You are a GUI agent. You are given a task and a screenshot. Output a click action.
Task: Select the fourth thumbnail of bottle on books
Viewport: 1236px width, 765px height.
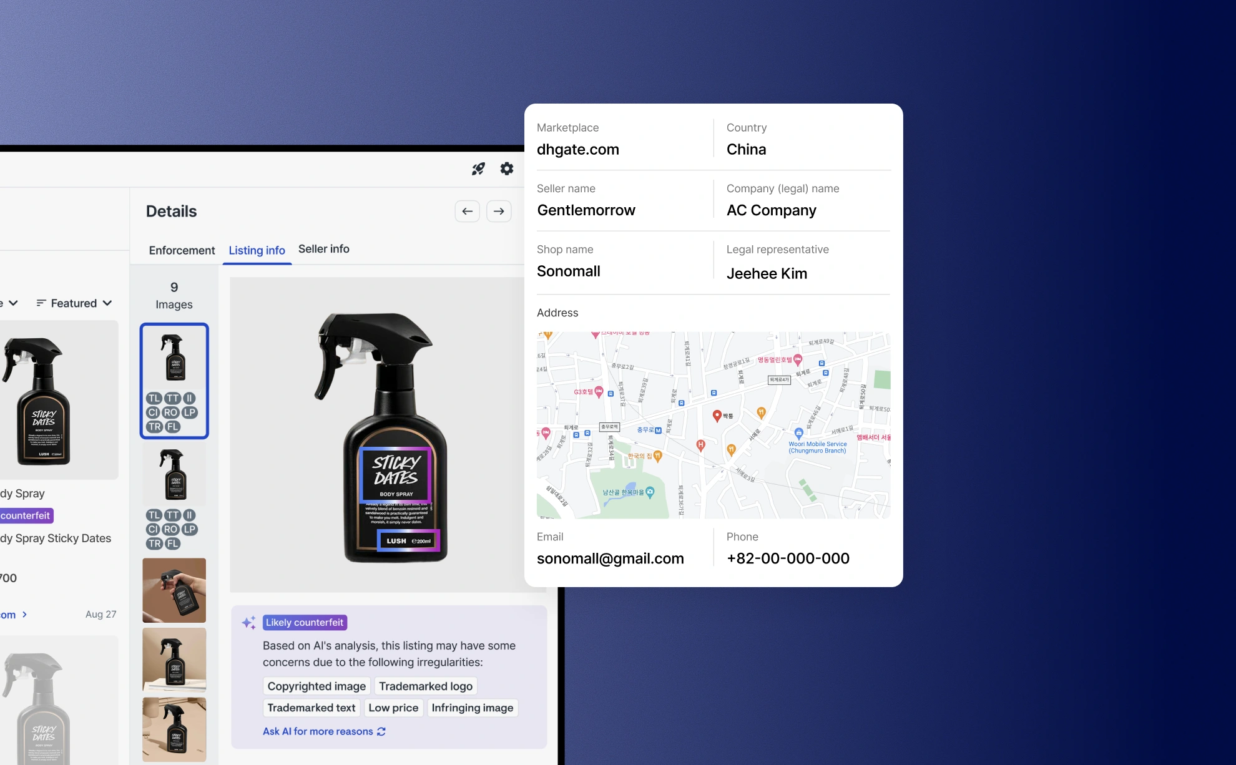[174, 660]
